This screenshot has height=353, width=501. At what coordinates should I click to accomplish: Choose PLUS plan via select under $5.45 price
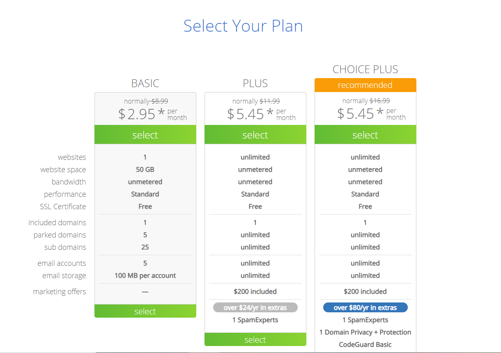[255, 135]
